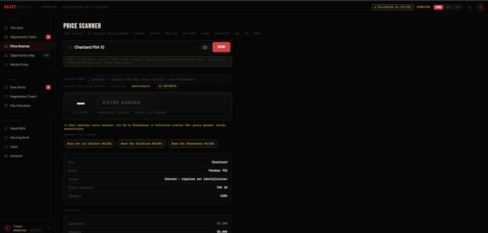488x233 pixels.
Task: Open the Opportunity Paths stack icon
Action: click(6, 37)
